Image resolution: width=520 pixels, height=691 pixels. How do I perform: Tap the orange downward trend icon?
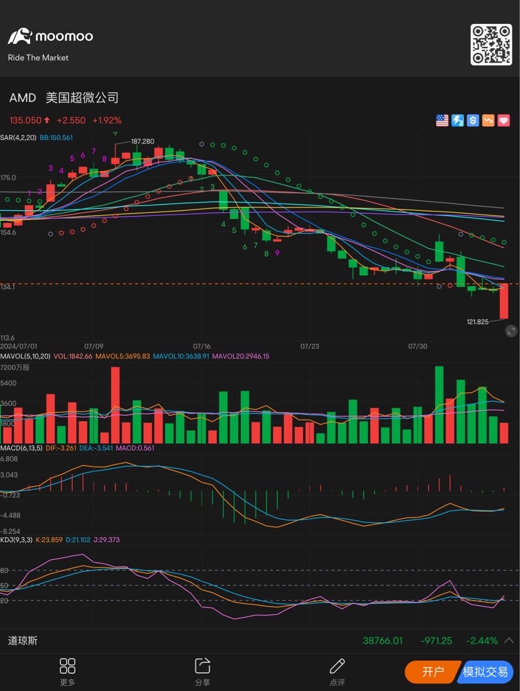click(x=488, y=120)
